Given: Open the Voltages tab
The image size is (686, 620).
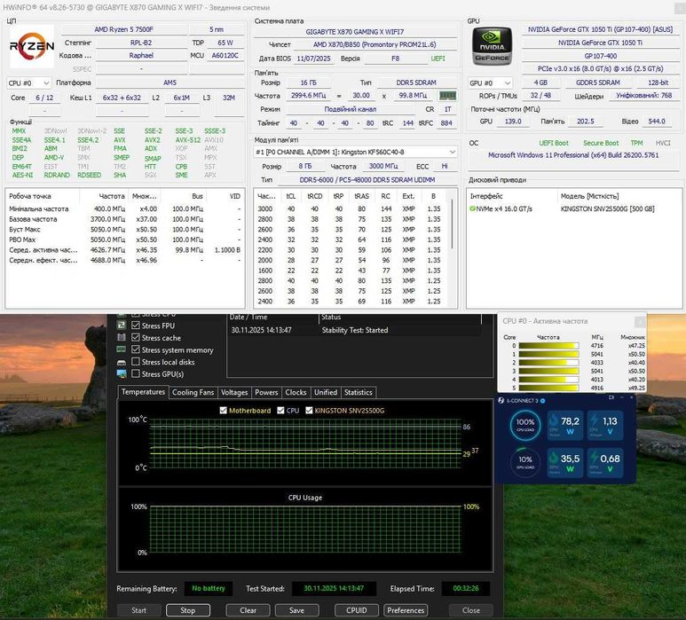Looking at the screenshot, I should pos(234,392).
